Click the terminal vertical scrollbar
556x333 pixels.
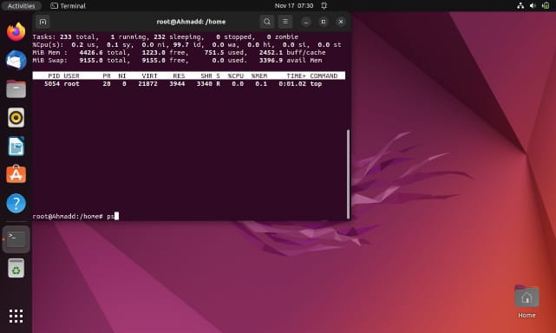click(348, 173)
